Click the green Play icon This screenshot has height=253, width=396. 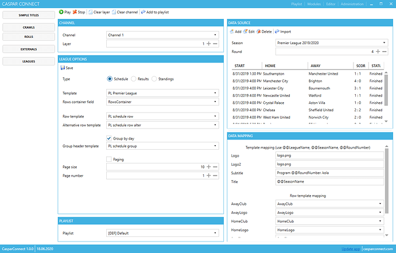point(61,12)
